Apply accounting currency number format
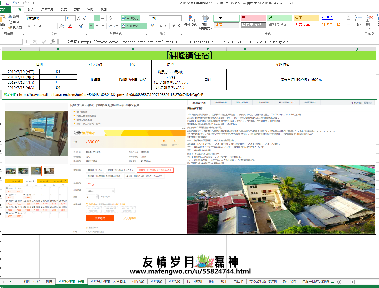 tap(152, 26)
